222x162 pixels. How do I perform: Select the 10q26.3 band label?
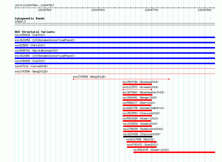(x=20, y=21)
